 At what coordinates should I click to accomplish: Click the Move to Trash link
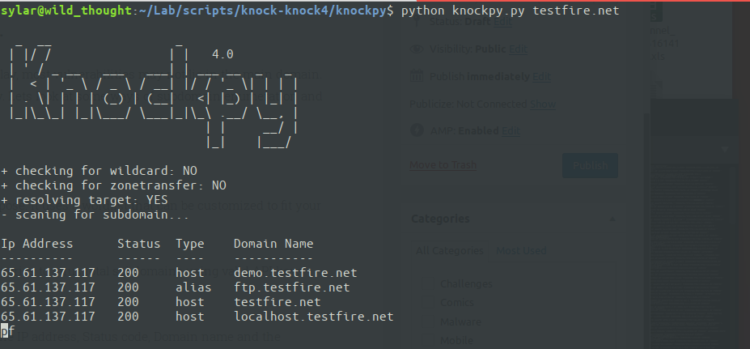click(x=443, y=165)
